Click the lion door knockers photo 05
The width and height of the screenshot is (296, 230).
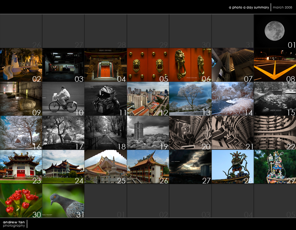(x=148, y=65)
